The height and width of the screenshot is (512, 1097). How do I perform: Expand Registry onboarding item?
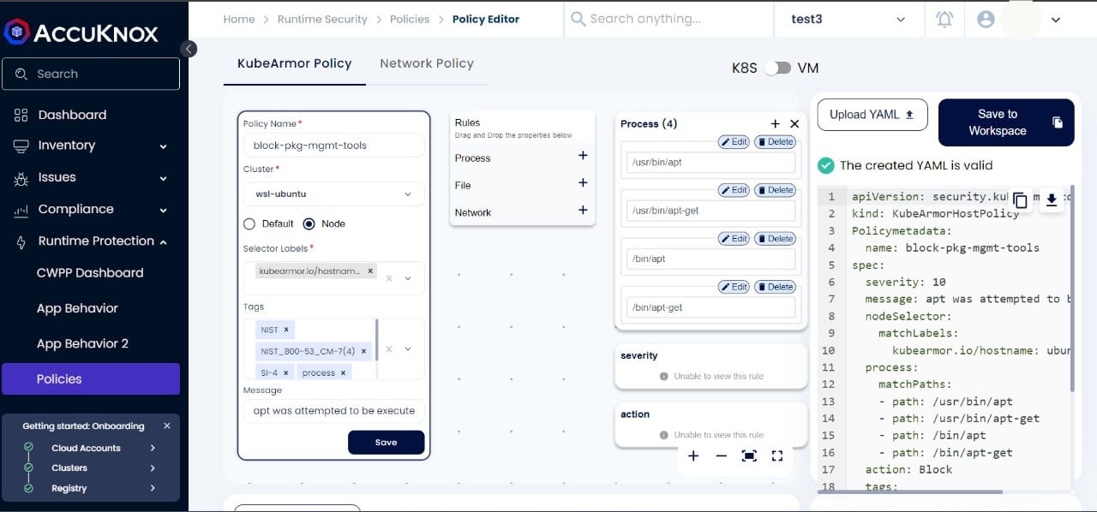[x=153, y=488]
